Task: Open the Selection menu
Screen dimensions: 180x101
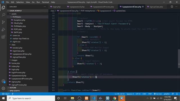Action: pos(20,2)
